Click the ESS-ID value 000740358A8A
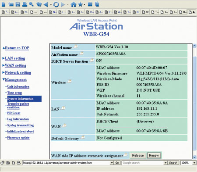The image size is (197, 172). 149,85
